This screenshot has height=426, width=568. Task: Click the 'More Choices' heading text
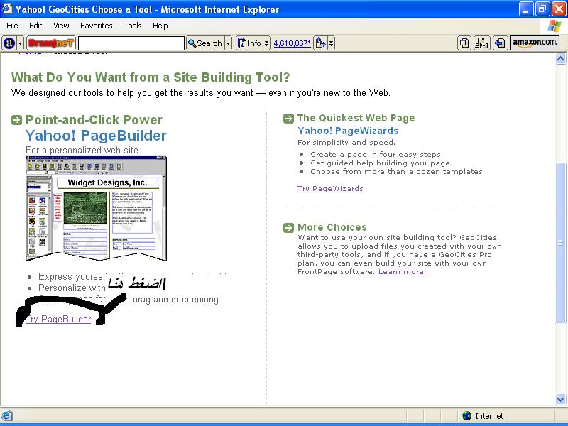point(332,227)
